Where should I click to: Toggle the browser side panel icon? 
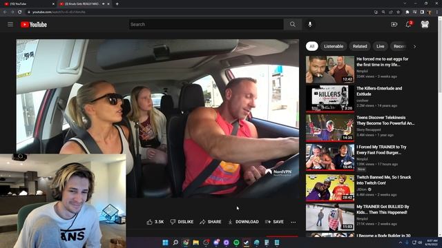(422, 12)
